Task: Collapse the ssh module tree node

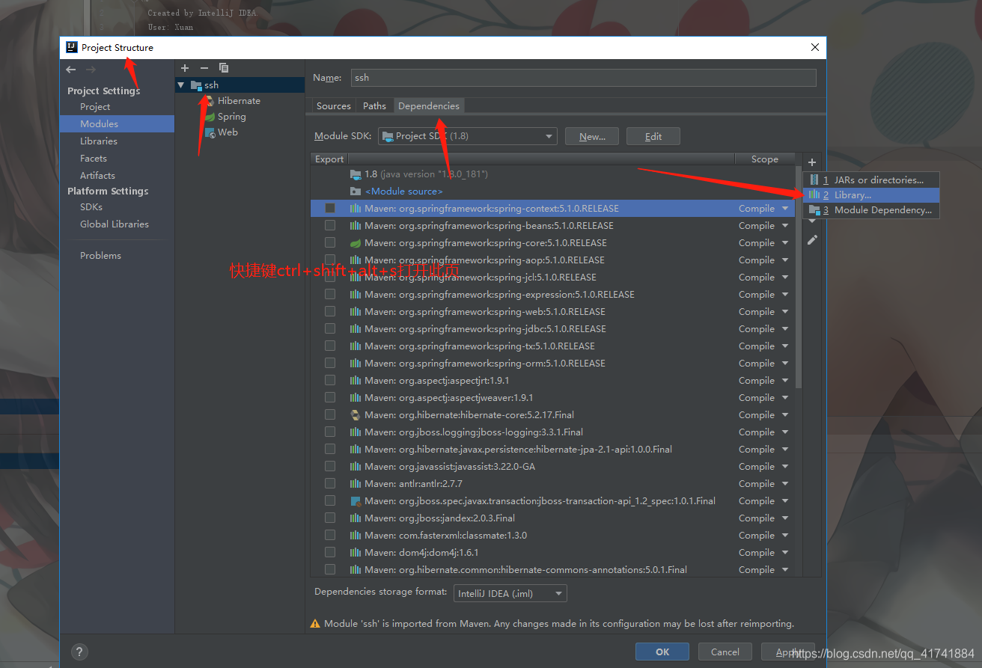Action: (x=180, y=85)
